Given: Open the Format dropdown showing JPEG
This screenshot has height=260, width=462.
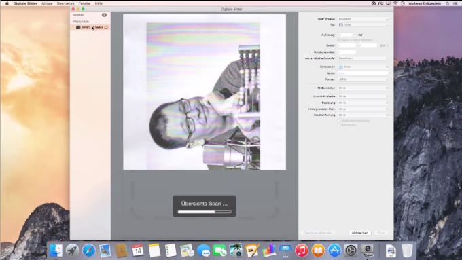Looking at the screenshot, I should [x=363, y=79].
